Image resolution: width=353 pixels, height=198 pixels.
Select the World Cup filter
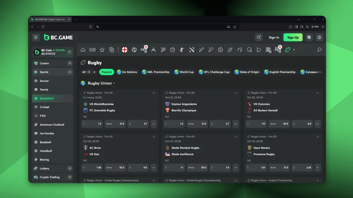pos(184,72)
